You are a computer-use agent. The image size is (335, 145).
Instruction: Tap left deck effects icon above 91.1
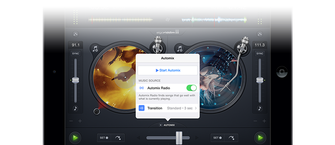tap(75, 34)
